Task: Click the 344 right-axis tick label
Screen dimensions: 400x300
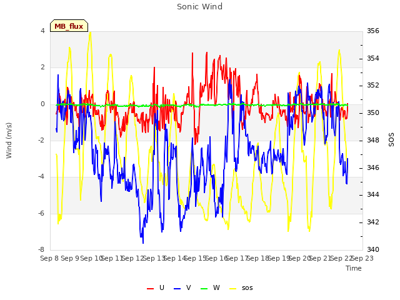Action: pyautogui.click(x=373, y=194)
